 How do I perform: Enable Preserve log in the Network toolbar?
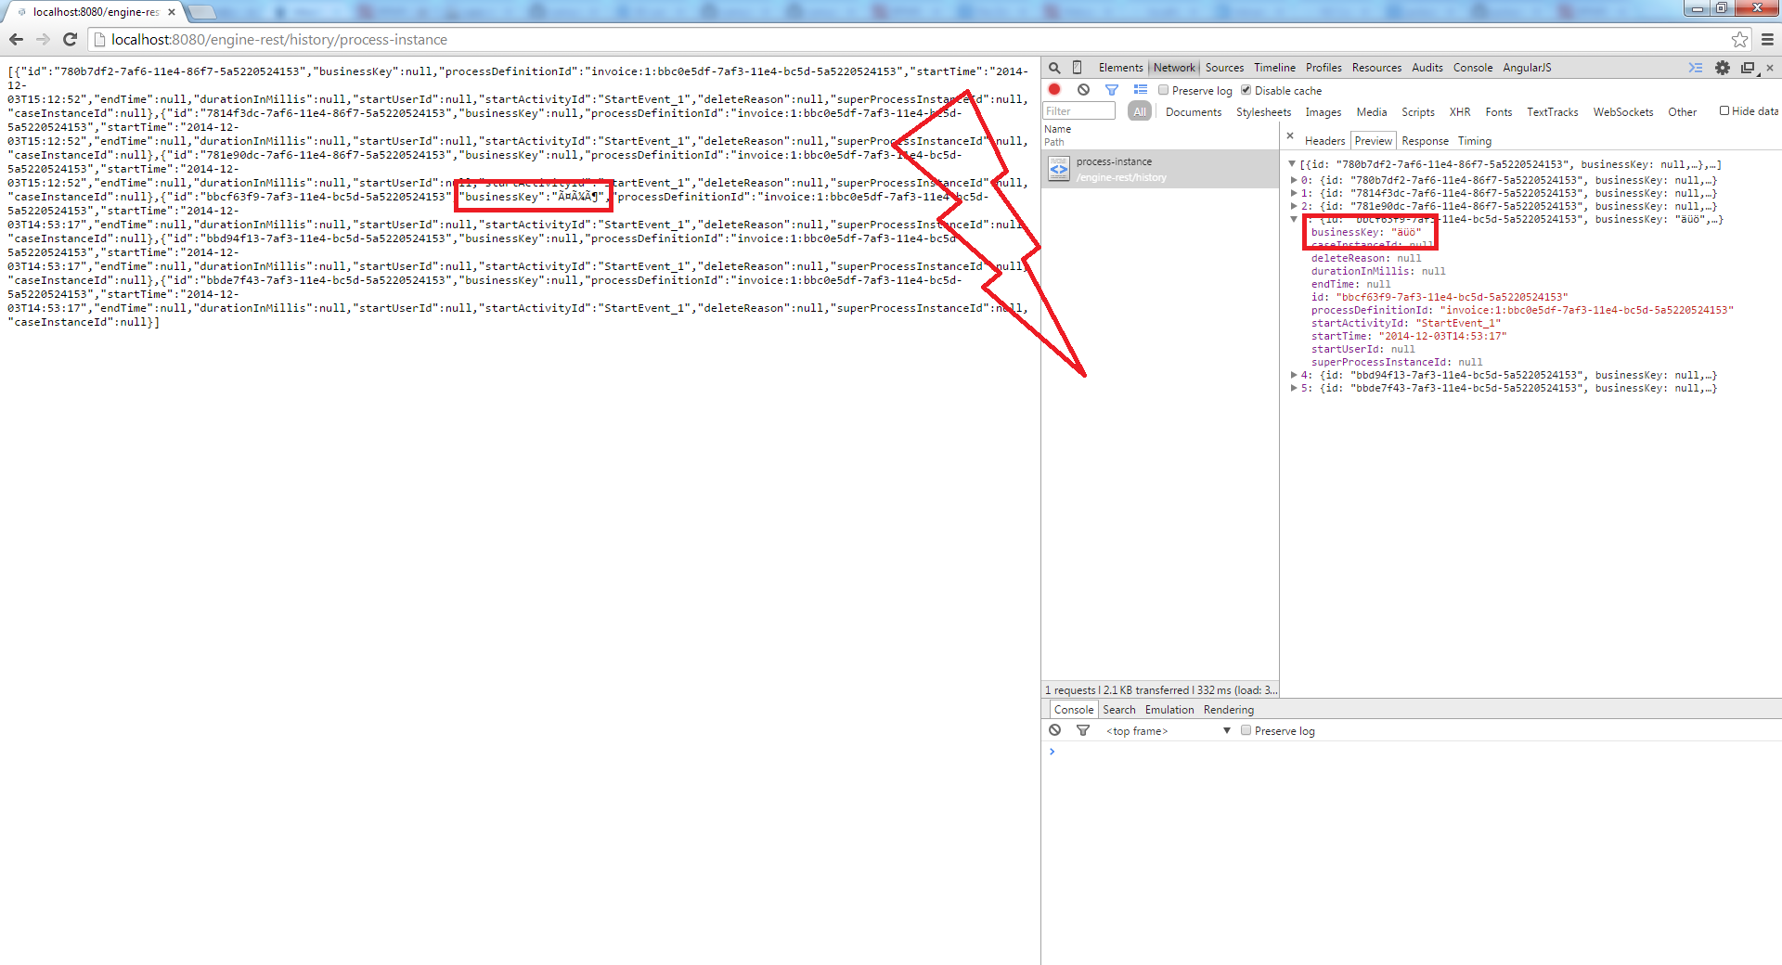pos(1164,90)
